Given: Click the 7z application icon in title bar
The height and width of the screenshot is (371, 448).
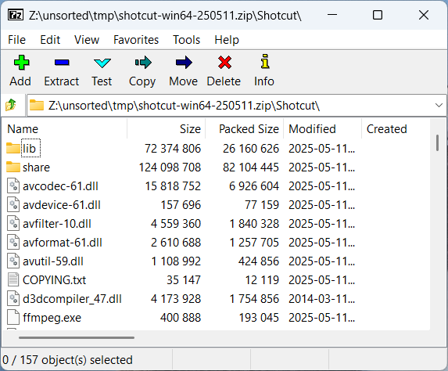Looking at the screenshot, I should point(16,15).
